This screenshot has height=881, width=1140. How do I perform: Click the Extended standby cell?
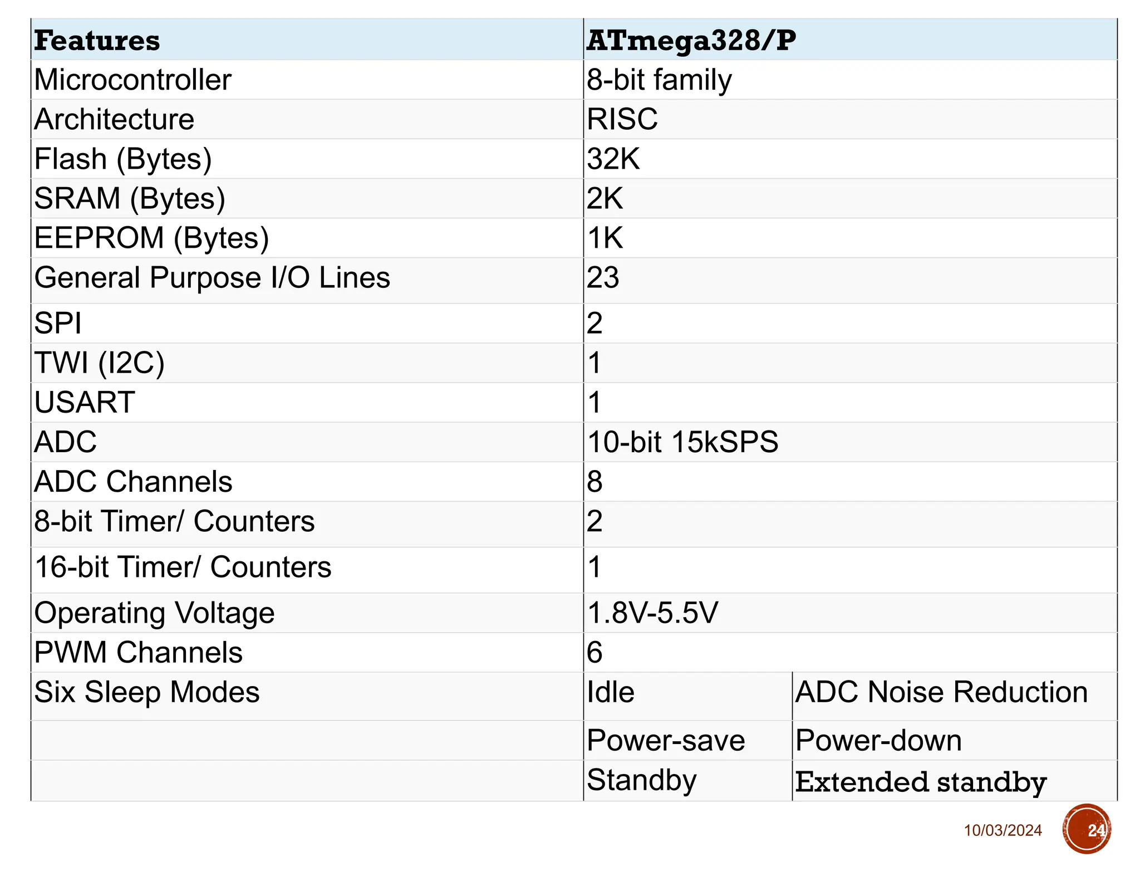[921, 781]
